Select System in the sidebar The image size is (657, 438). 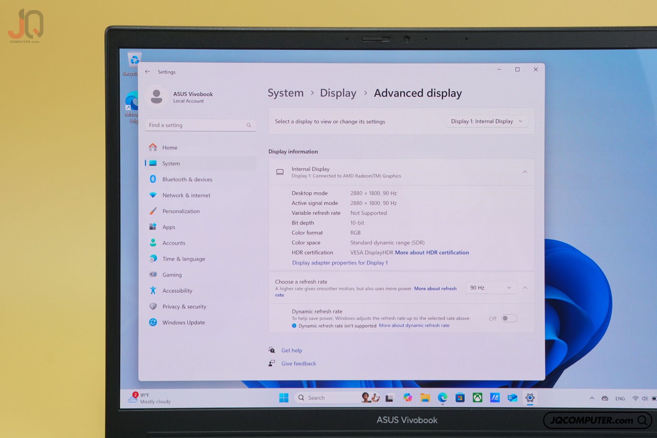pos(200,163)
